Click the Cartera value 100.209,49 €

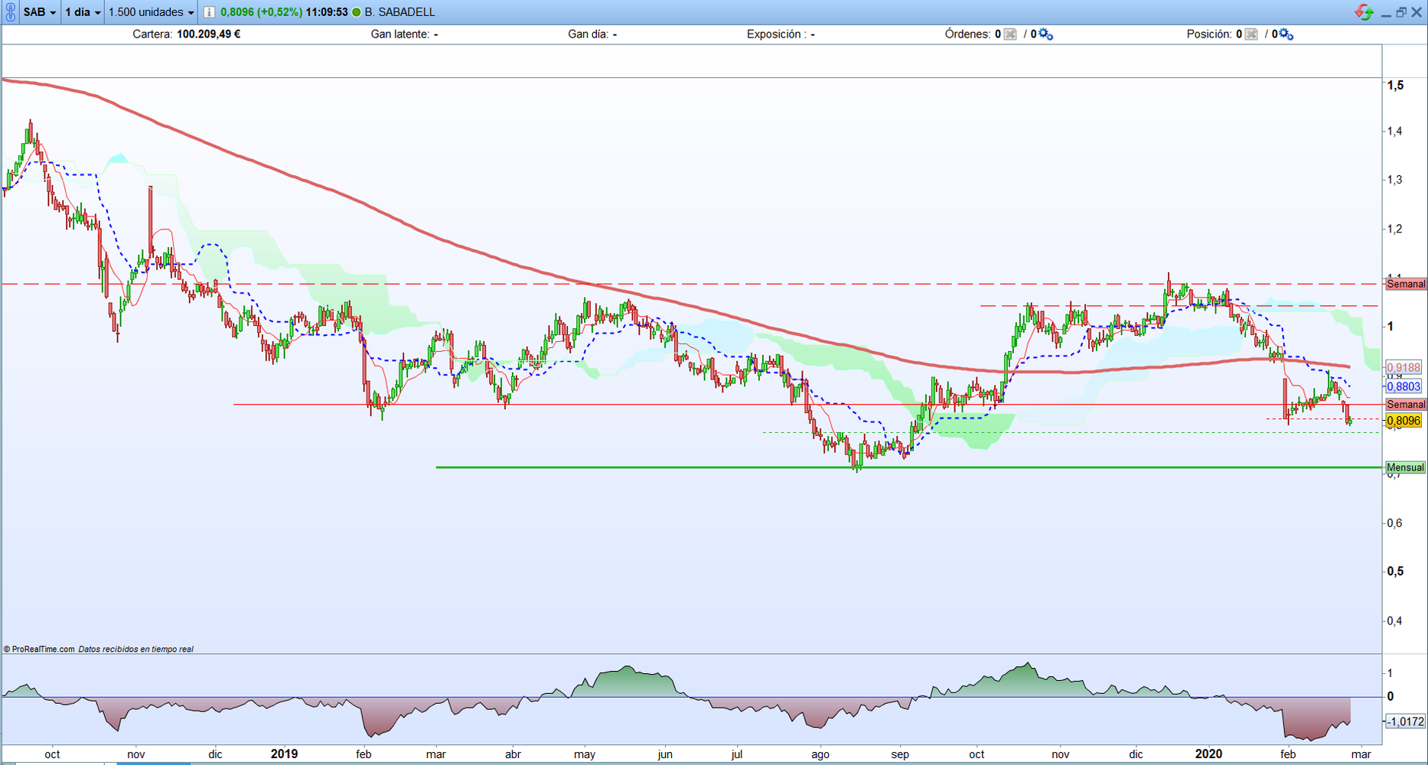coord(209,34)
